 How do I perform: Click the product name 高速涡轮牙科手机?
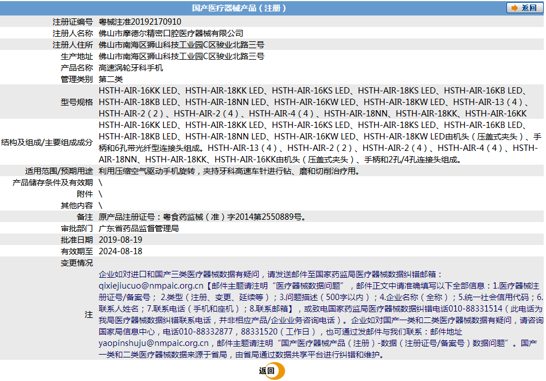coord(131,68)
